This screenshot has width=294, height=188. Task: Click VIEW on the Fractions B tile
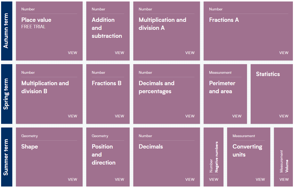(119, 116)
